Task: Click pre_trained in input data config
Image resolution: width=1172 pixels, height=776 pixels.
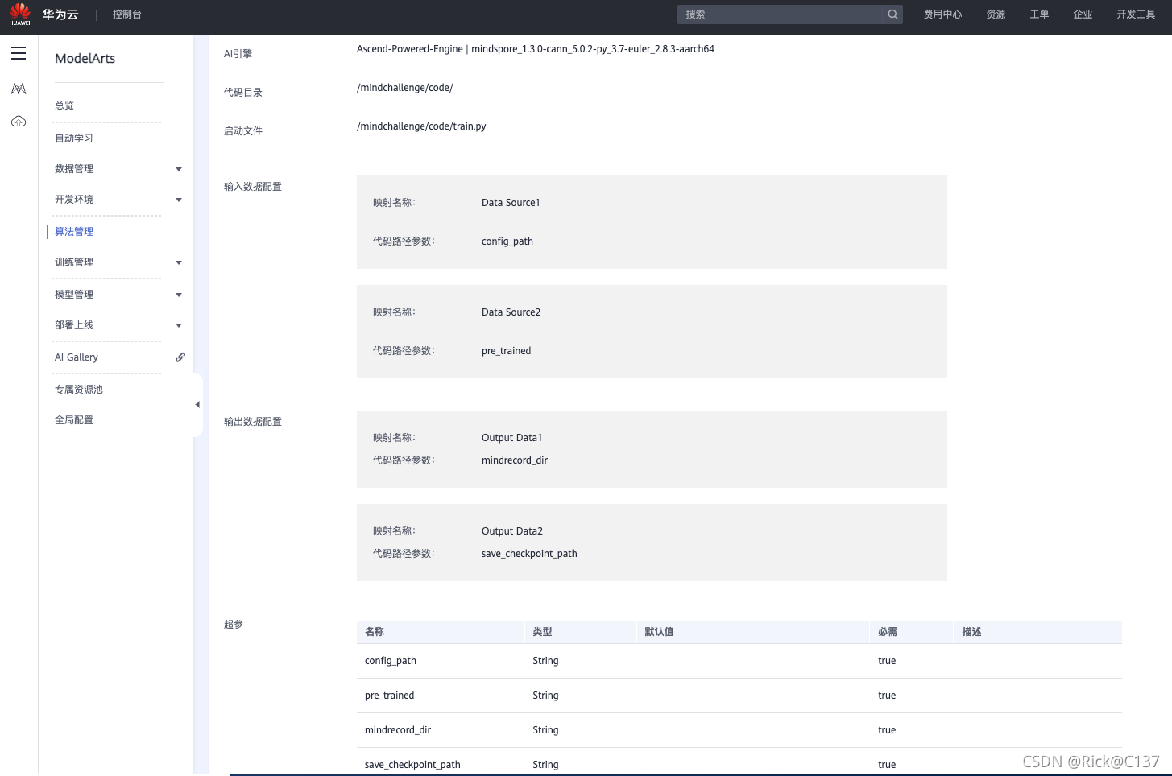Action: coord(507,351)
